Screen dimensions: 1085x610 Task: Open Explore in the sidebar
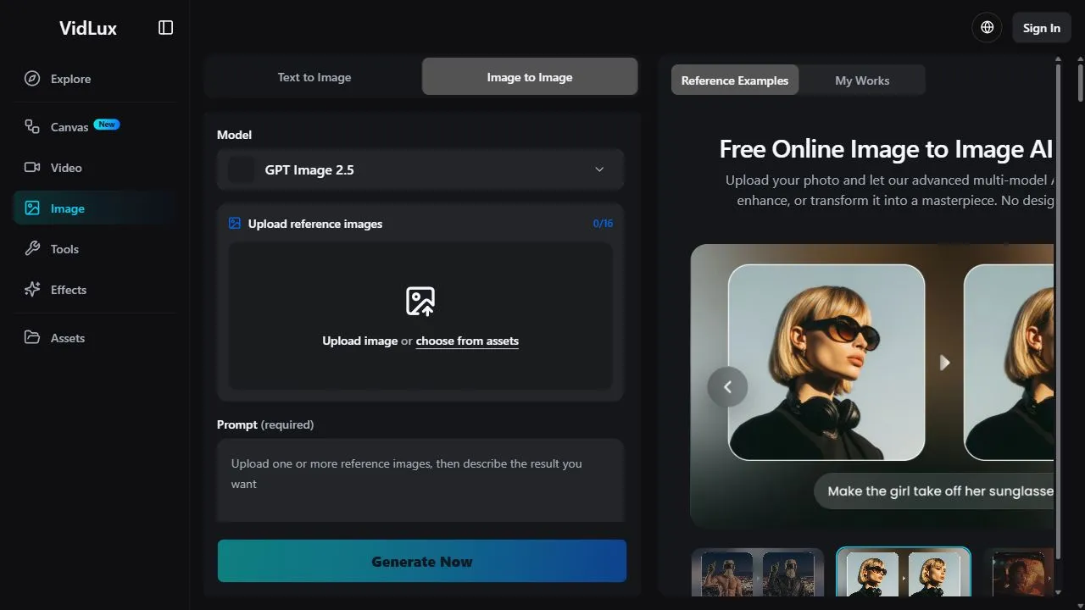95,79
